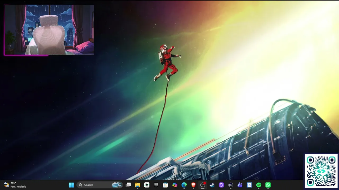This screenshot has height=190, width=339.
Task: Click the webcam overlay with the chair
Action: (49, 30)
